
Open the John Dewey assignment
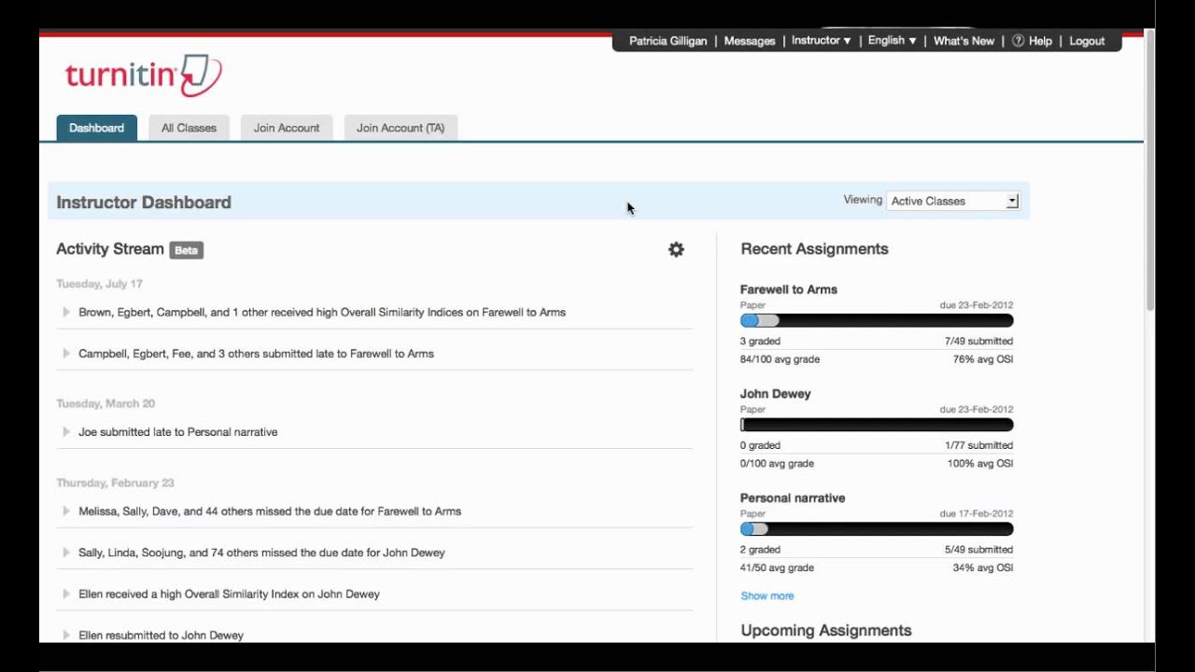[776, 394]
